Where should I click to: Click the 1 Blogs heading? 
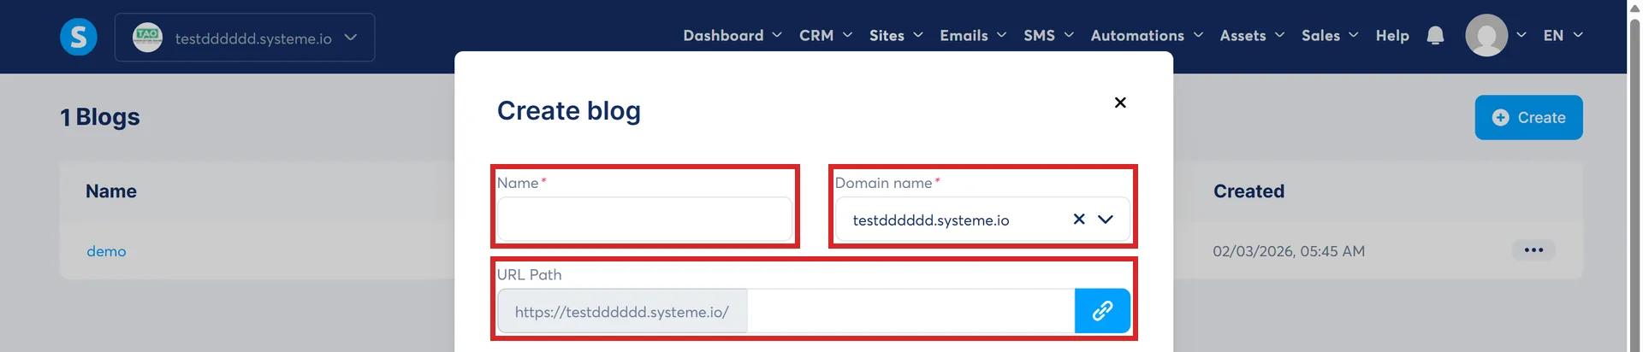click(x=100, y=117)
